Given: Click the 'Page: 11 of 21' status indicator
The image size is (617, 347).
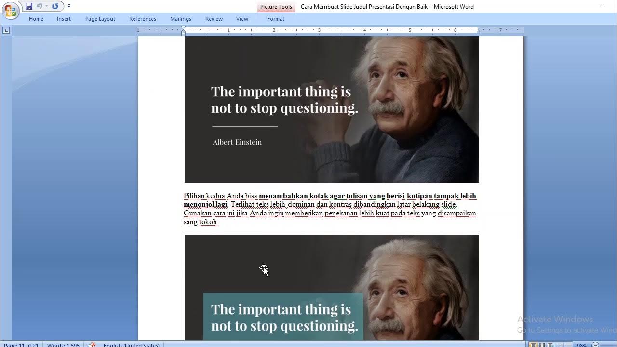Looking at the screenshot, I should point(21,345).
